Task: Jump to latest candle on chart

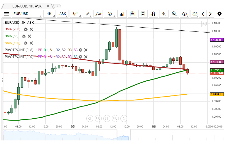Action: click(107, 118)
